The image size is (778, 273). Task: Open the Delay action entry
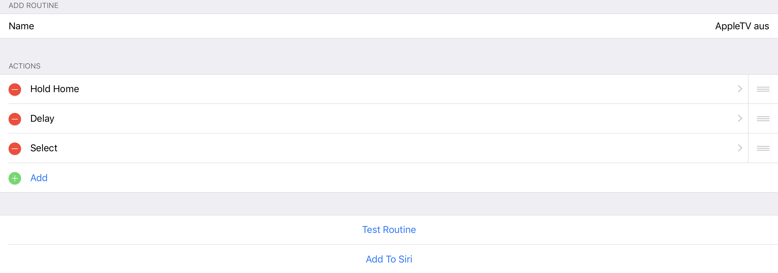click(x=42, y=119)
